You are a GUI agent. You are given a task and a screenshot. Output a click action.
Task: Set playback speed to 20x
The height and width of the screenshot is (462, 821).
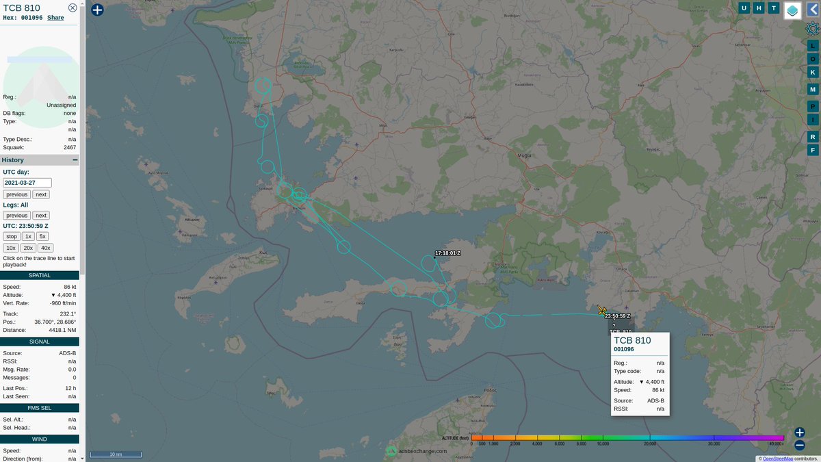pyautogui.click(x=28, y=248)
